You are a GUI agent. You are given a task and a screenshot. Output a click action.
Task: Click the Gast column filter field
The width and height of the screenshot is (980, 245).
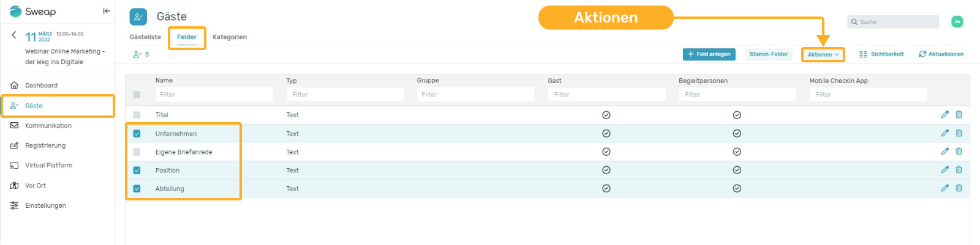(606, 95)
